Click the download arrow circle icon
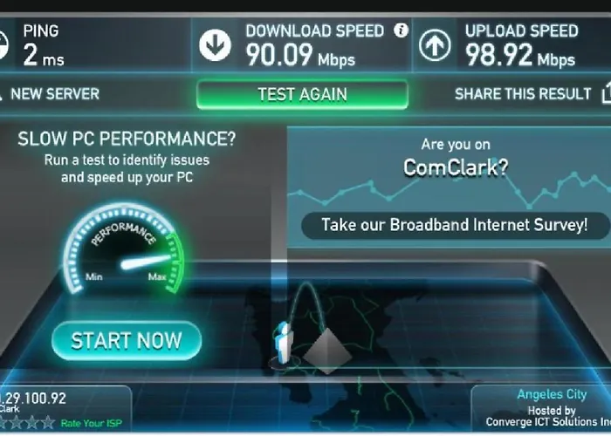 (215, 45)
